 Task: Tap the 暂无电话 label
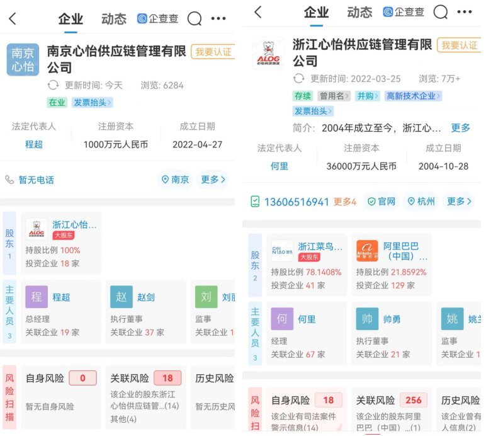(x=37, y=180)
